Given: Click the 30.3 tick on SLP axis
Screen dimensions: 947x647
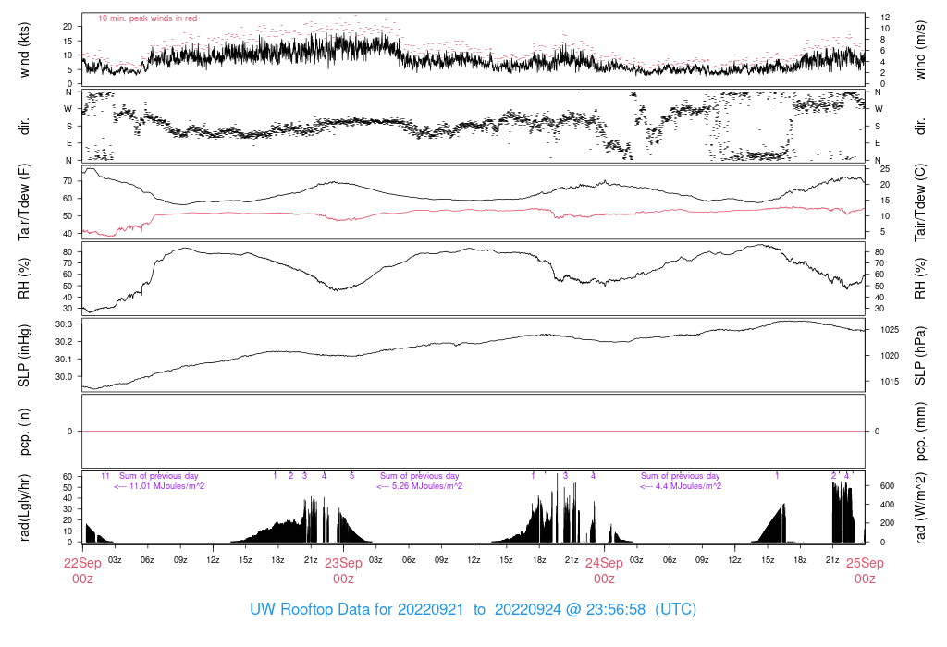Looking at the screenshot, I should pos(64,324).
